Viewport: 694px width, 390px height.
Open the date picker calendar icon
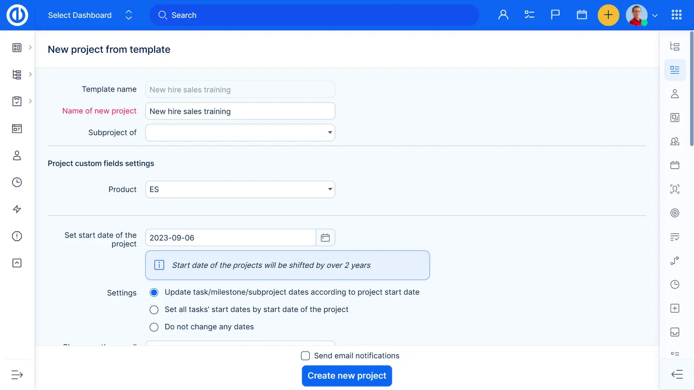pyautogui.click(x=325, y=238)
